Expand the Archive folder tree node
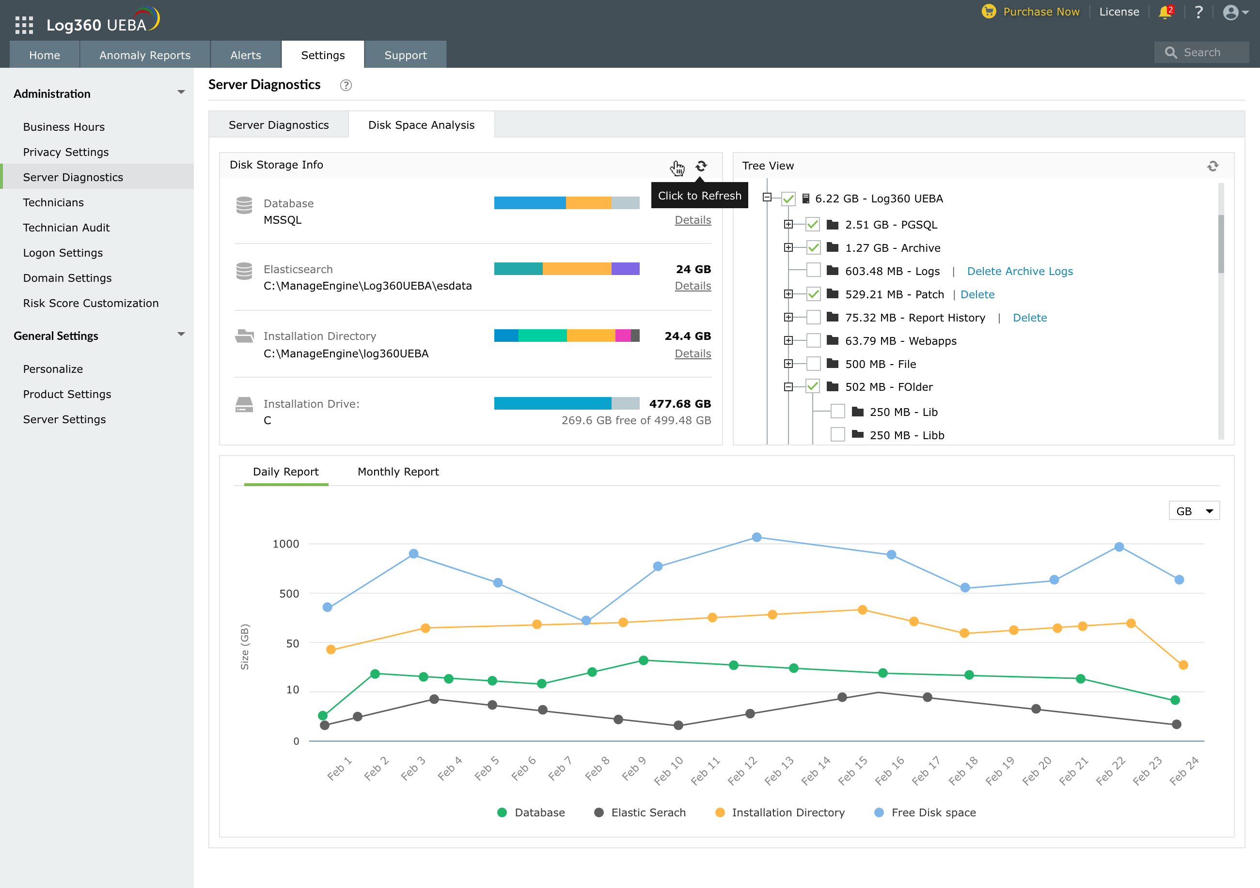The image size is (1260, 888). (788, 248)
